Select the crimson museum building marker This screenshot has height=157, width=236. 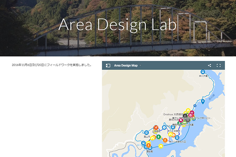[x=191, y=115]
